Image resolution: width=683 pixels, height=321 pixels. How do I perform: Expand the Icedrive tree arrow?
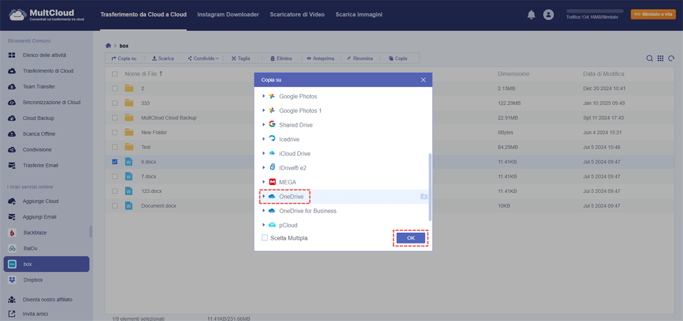[264, 139]
